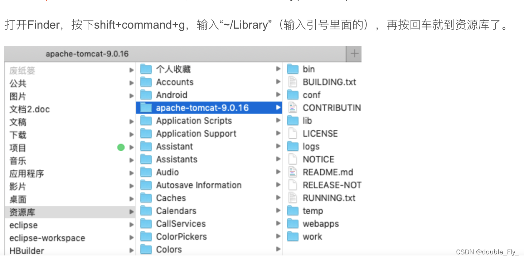
Task: Click the RELEASE-NOTES file icon
Action: point(293,185)
